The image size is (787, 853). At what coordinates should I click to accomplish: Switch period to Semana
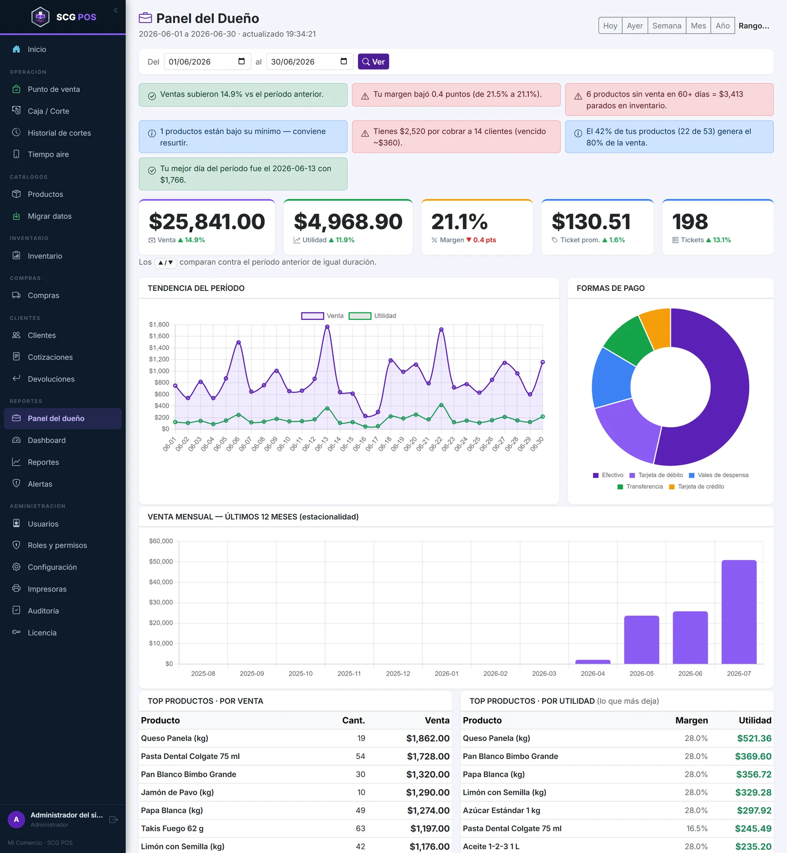point(666,26)
